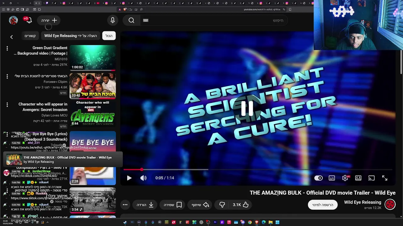The width and height of the screenshot is (403, 226).
Task: Switch to theater mode
Action: (x=358, y=178)
